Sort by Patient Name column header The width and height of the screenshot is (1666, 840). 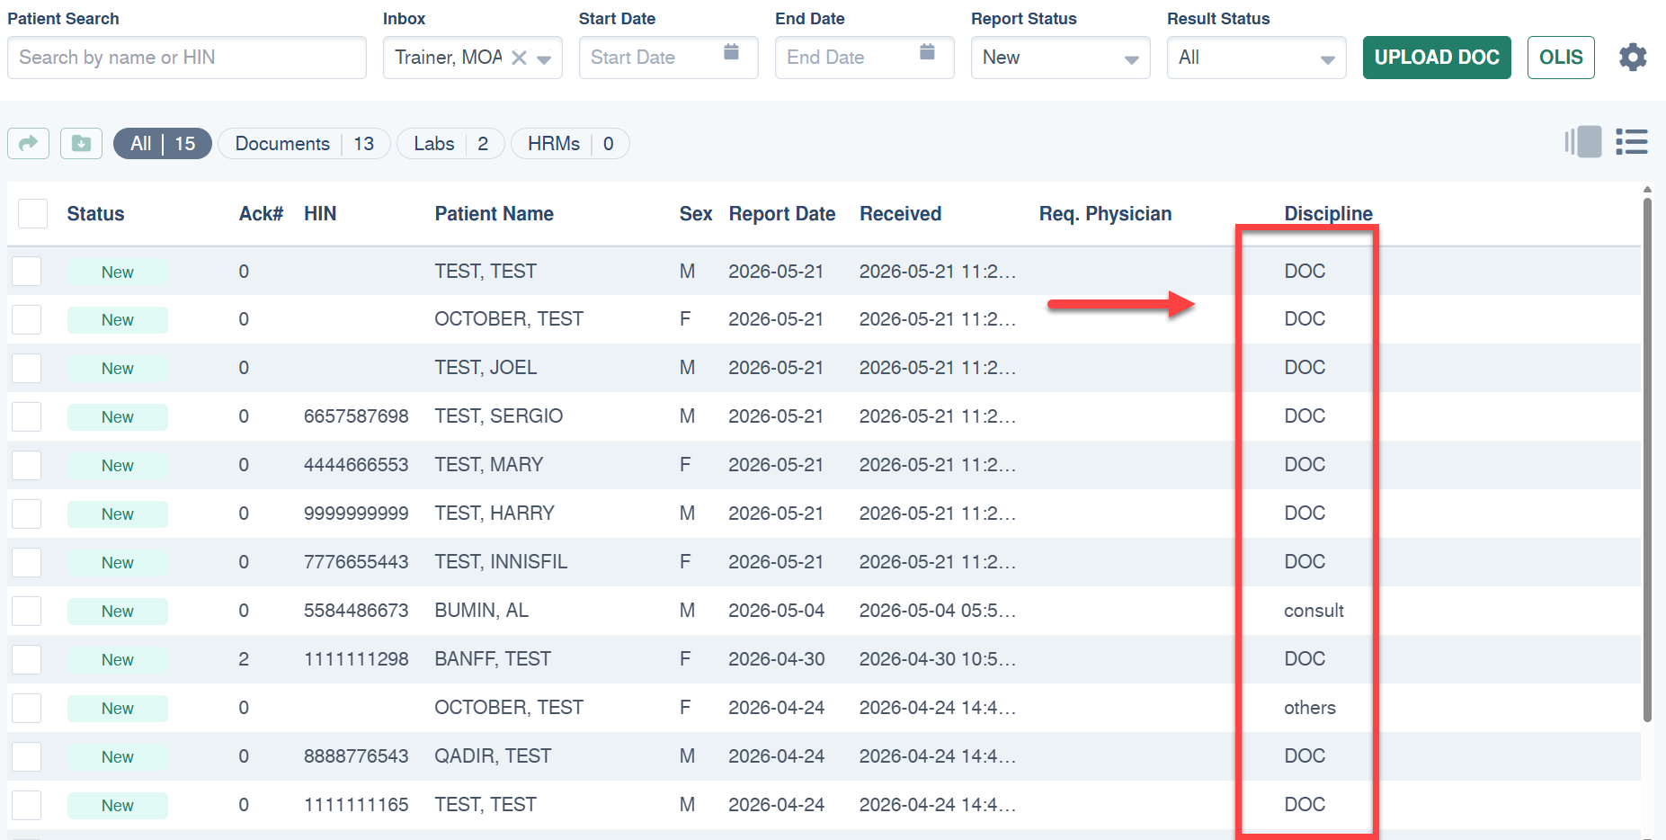[x=494, y=214]
